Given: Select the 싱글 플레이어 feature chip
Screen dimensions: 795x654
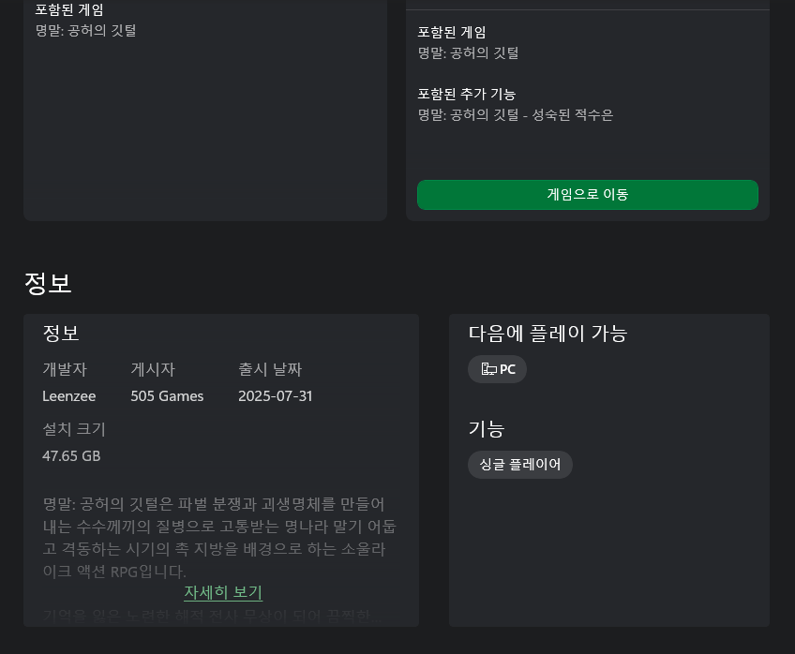Looking at the screenshot, I should (x=519, y=465).
